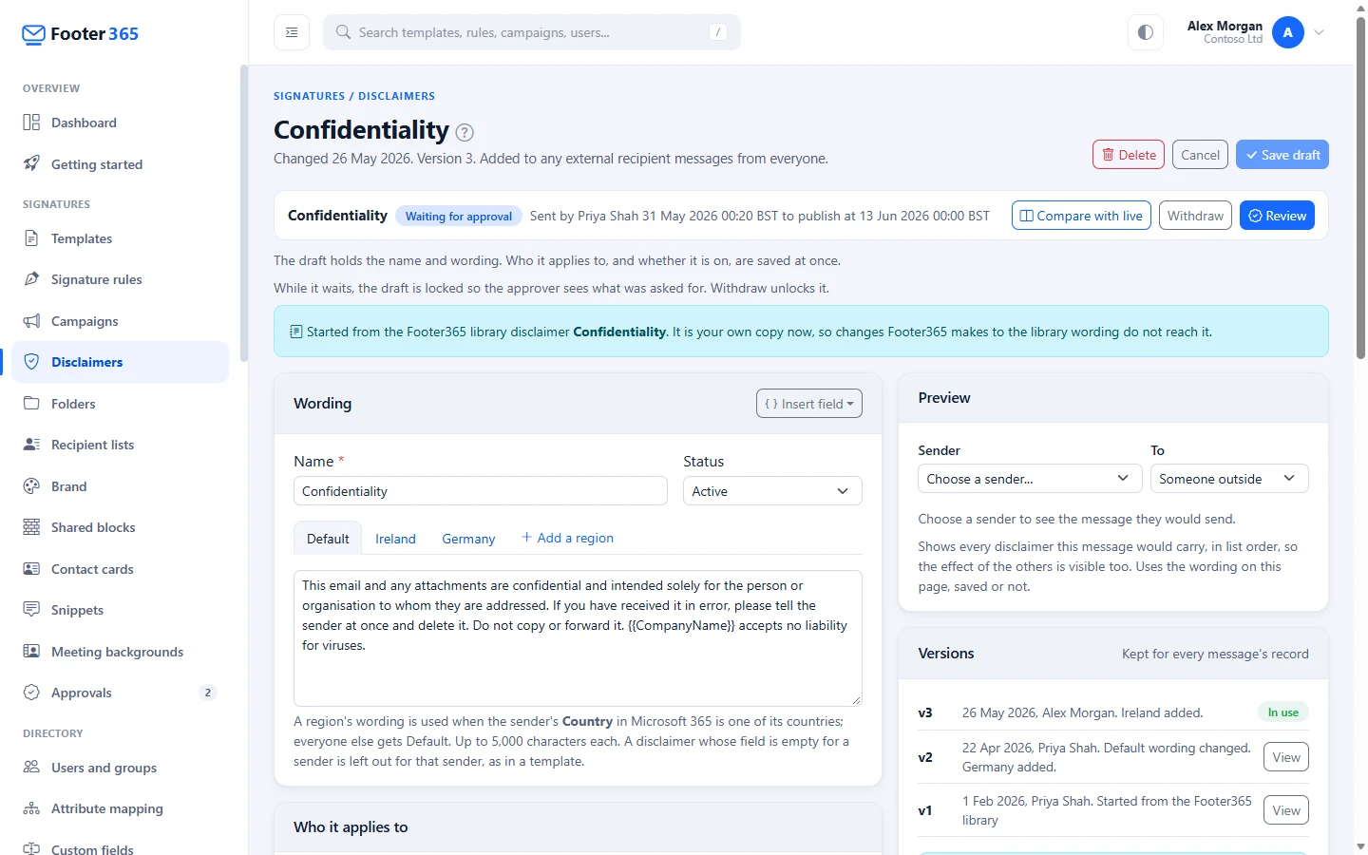The height and width of the screenshot is (855, 1368).
Task: Open Folders in sidebar
Action: (120, 404)
